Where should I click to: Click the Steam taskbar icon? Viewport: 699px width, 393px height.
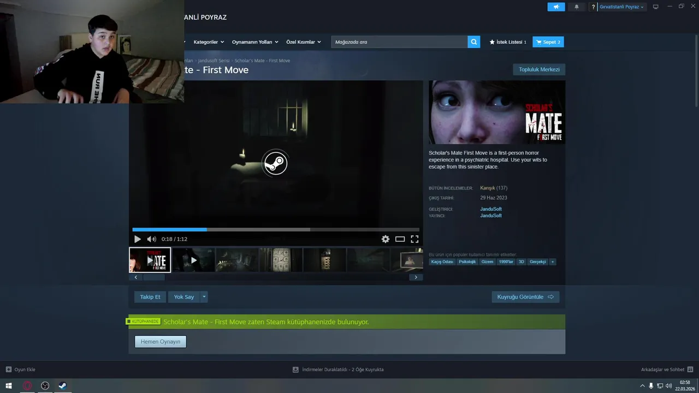pyautogui.click(x=63, y=385)
